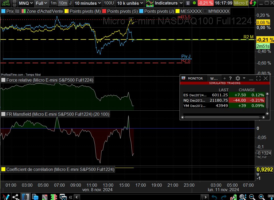Expand the arrow next to Indicateurs
The height and width of the screenshot is (200, 274).
pyautogui.click(x=181, y=3)
